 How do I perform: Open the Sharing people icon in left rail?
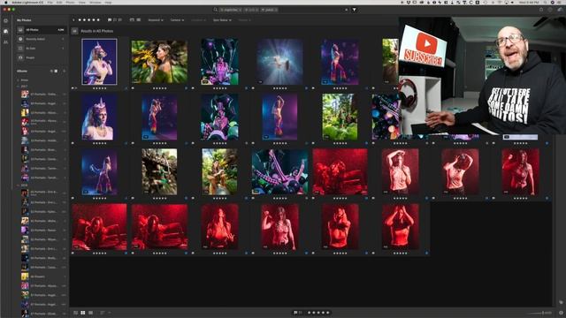[x=6, y=42]
